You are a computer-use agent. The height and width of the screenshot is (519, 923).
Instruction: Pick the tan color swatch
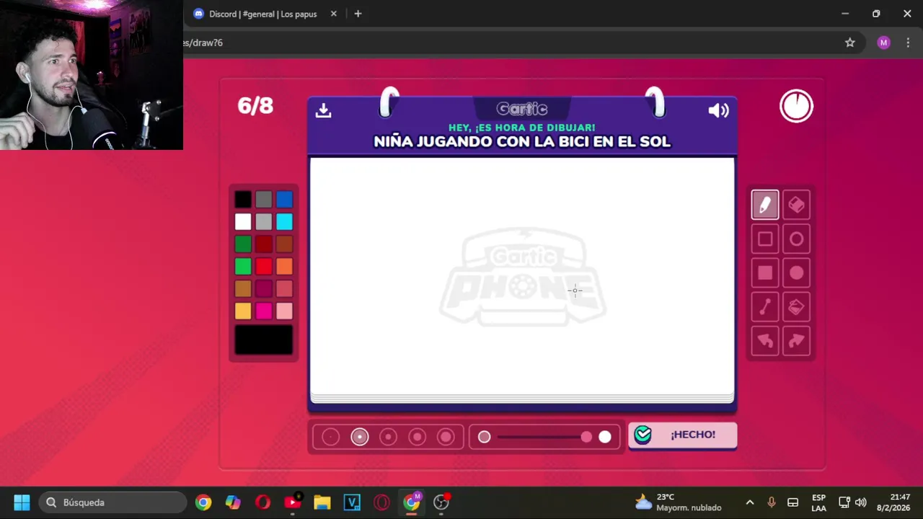[x=243, y=289]
